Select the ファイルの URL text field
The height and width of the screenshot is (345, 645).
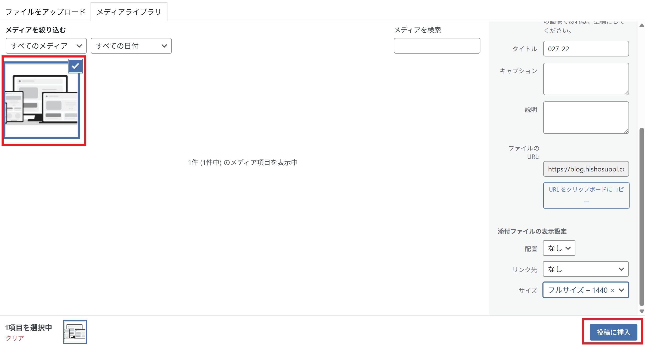pos(586,169)
